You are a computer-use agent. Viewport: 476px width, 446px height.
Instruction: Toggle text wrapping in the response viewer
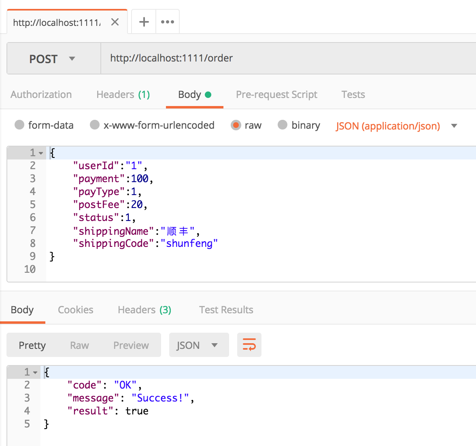(249, 345)
